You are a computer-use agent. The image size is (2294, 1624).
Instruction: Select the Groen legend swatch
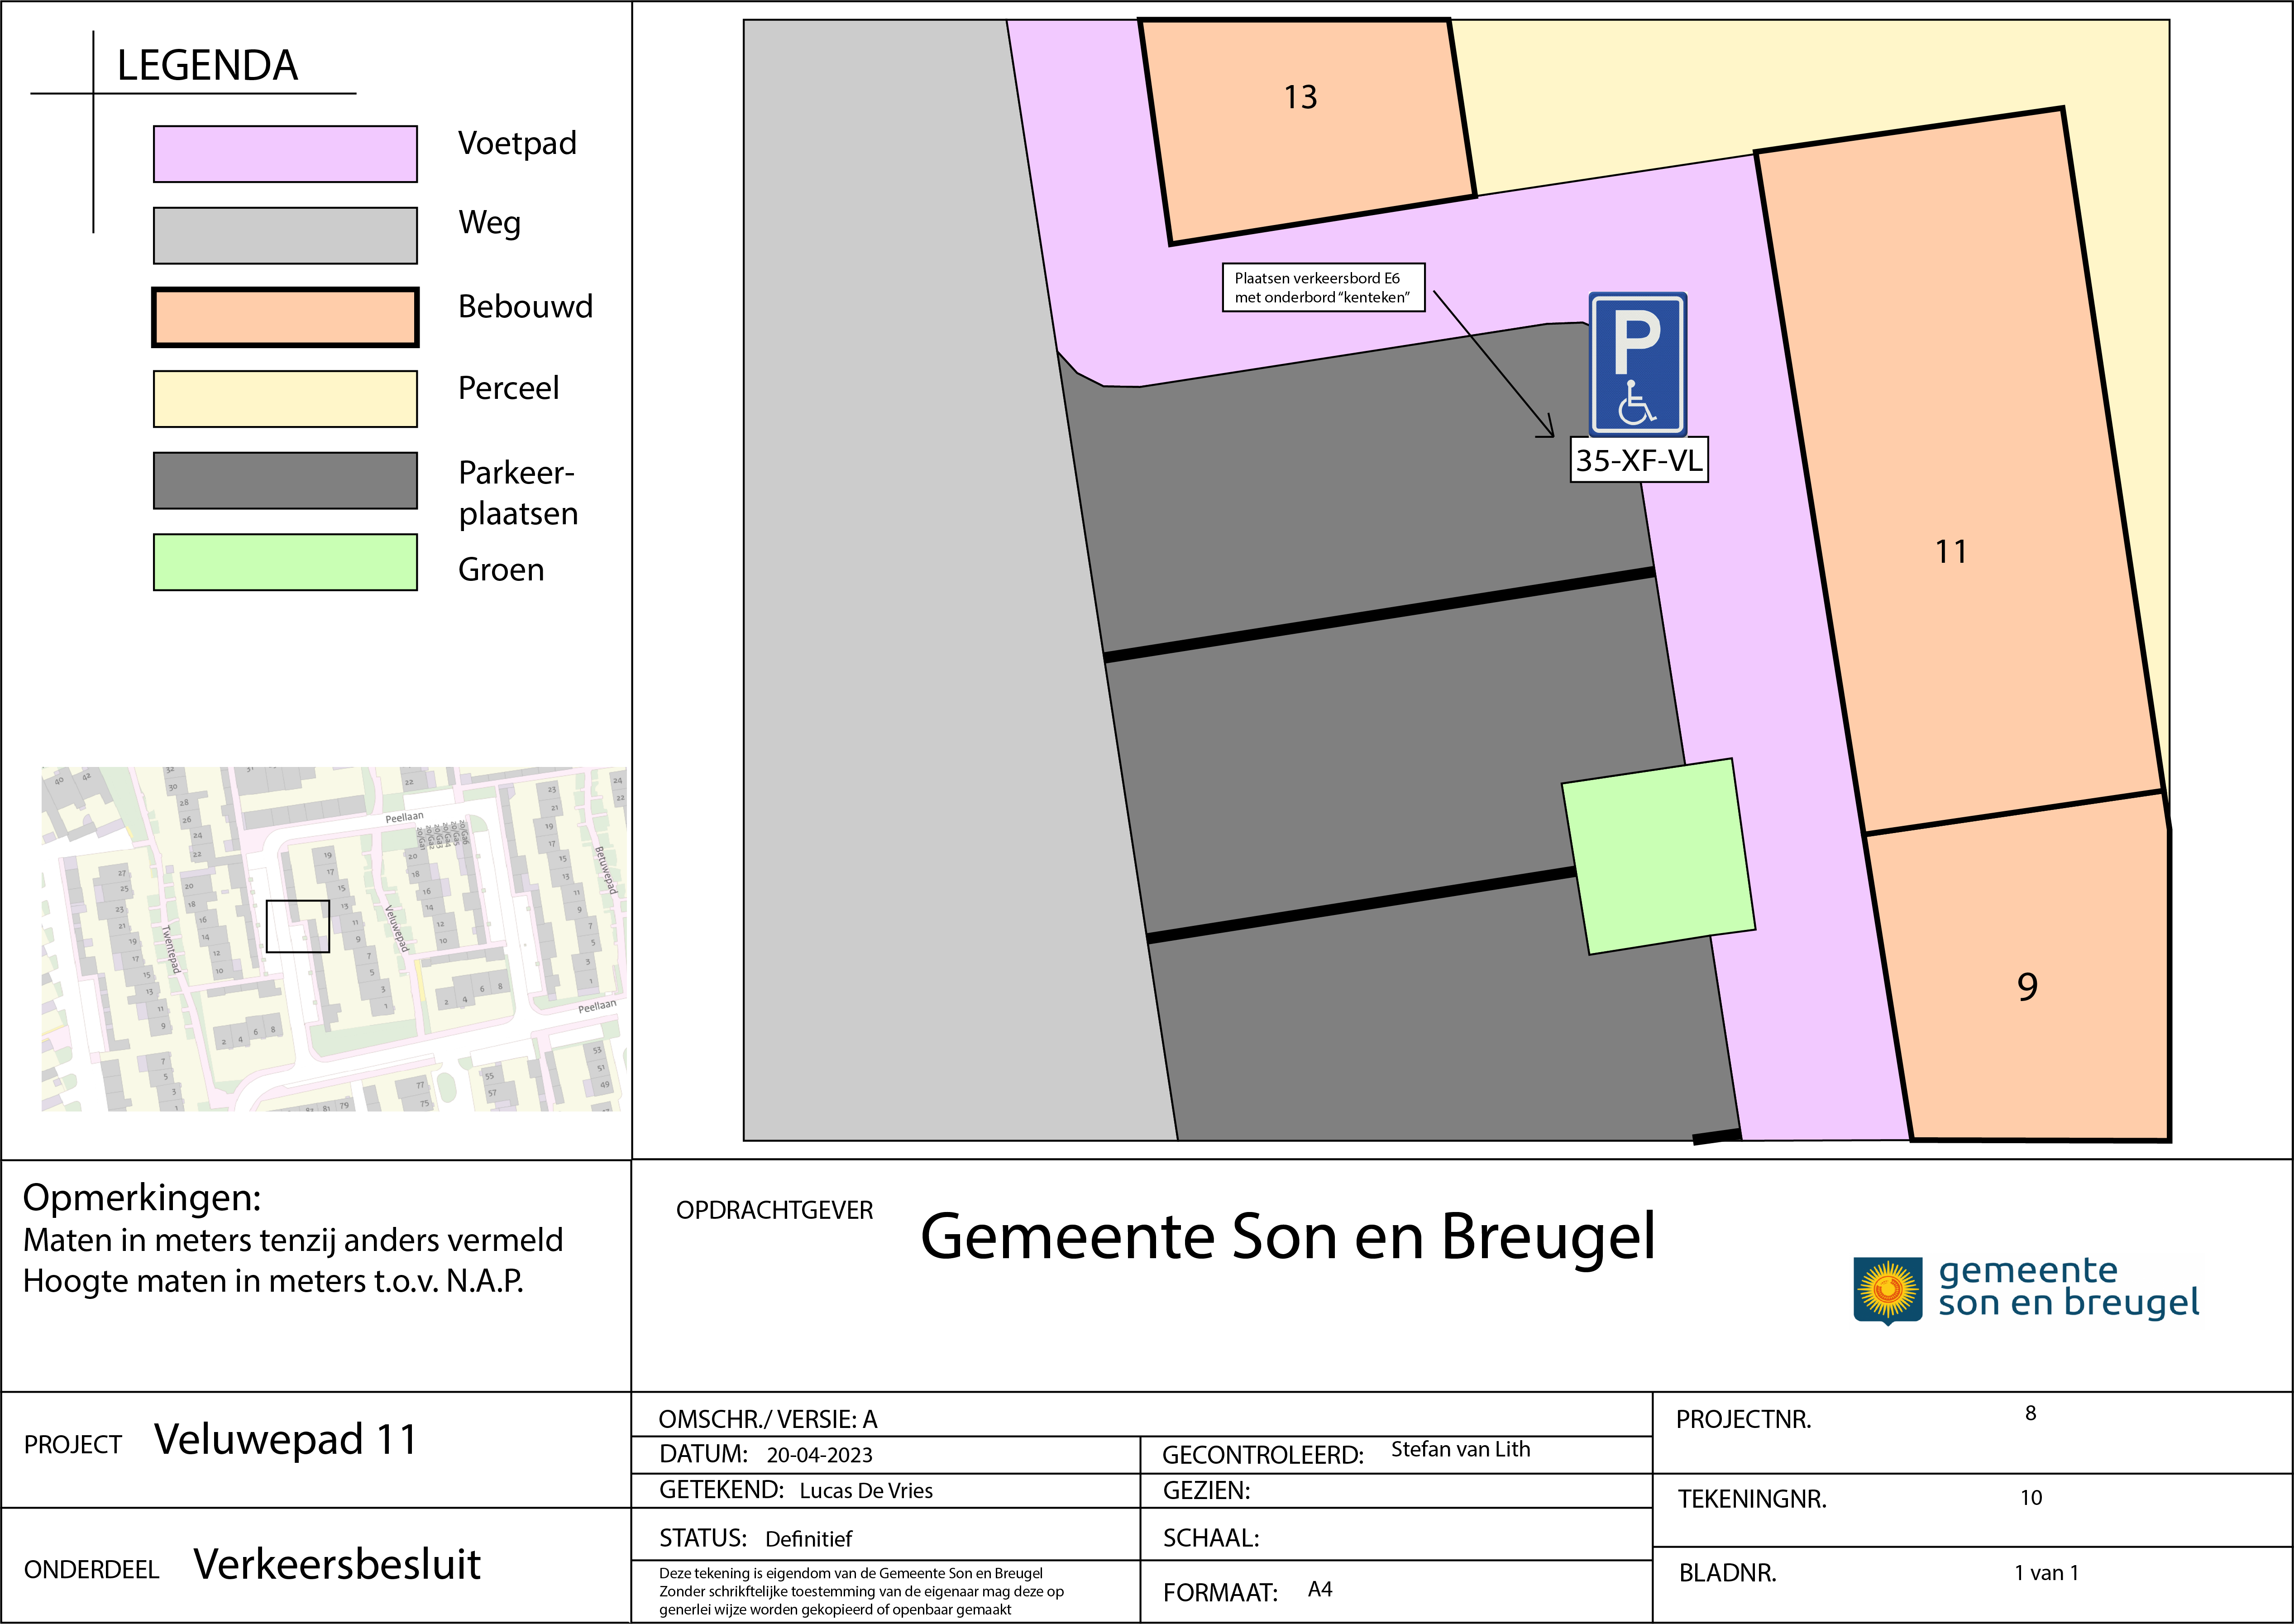[285, 562]
